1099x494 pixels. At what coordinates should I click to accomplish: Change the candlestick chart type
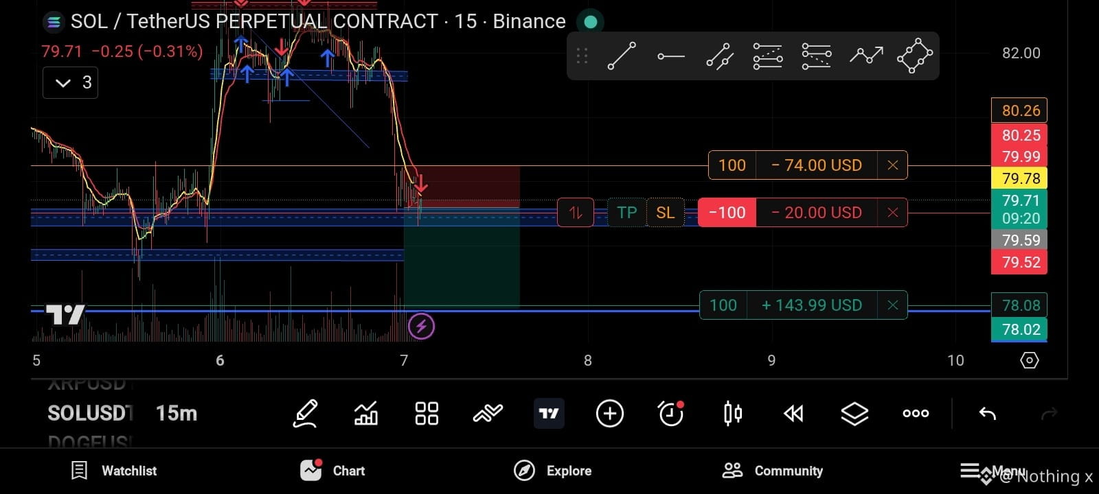pyautogui.click(x=732, y=414)
